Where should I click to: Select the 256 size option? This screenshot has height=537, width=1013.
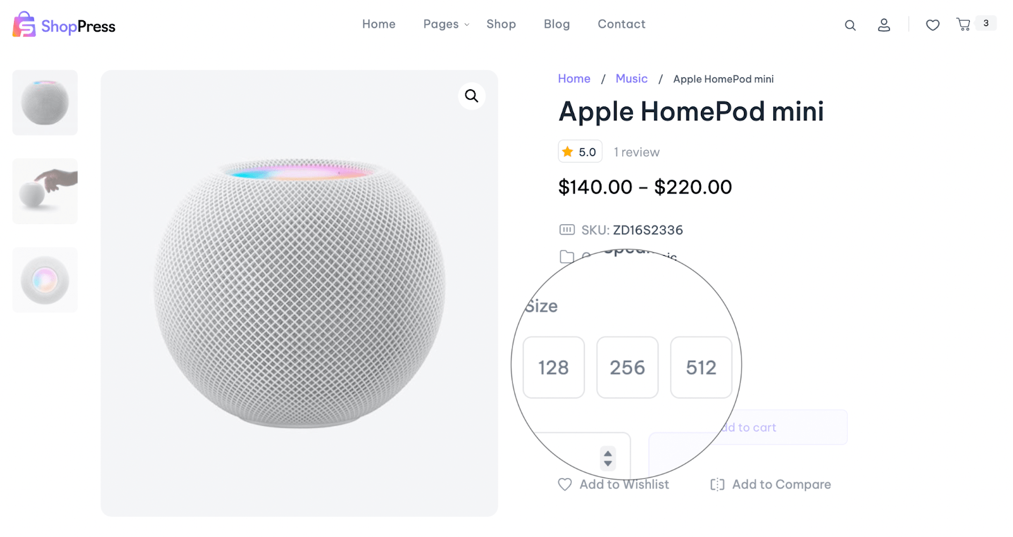627,367
